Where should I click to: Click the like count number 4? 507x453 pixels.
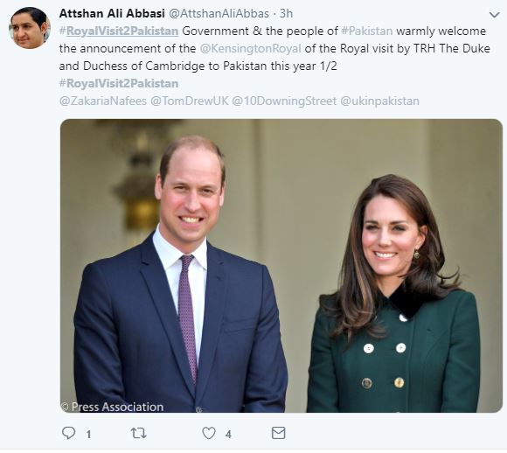point(228,435)
